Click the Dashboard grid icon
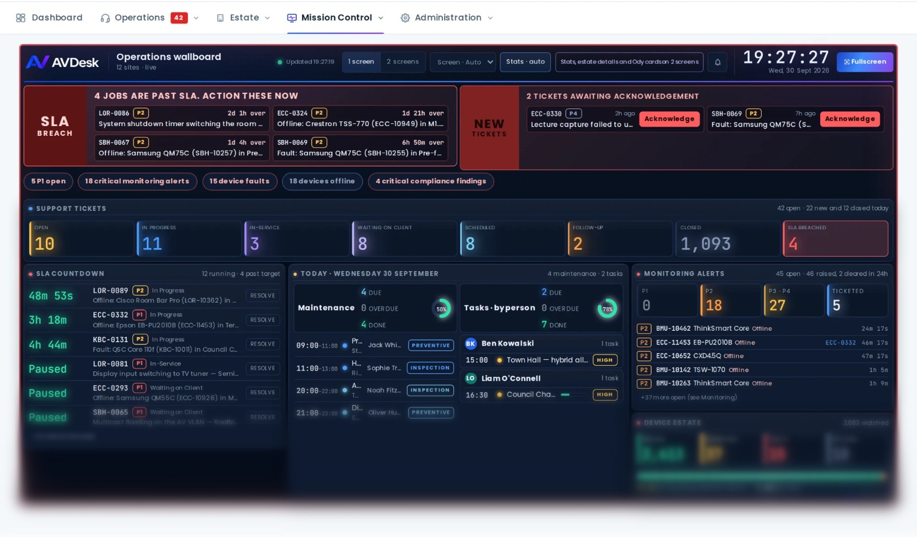Image resolution: width=917 pixels, height=537 pixels. [x=21, y=18]
